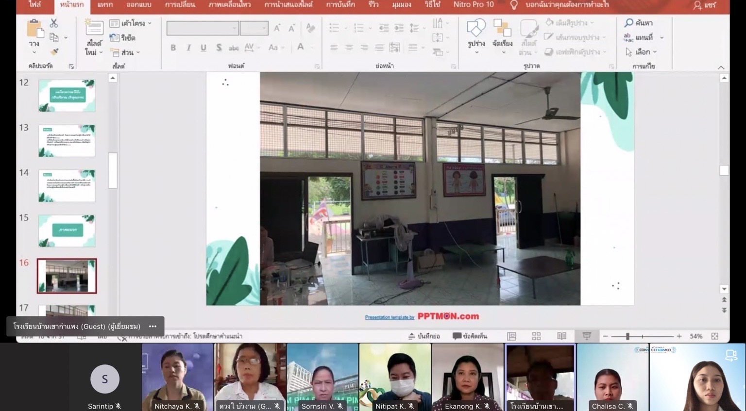Open the PPTMON.com presentation template link
Image resolution: width=746 pixels, height=411 pixels.
422,316
